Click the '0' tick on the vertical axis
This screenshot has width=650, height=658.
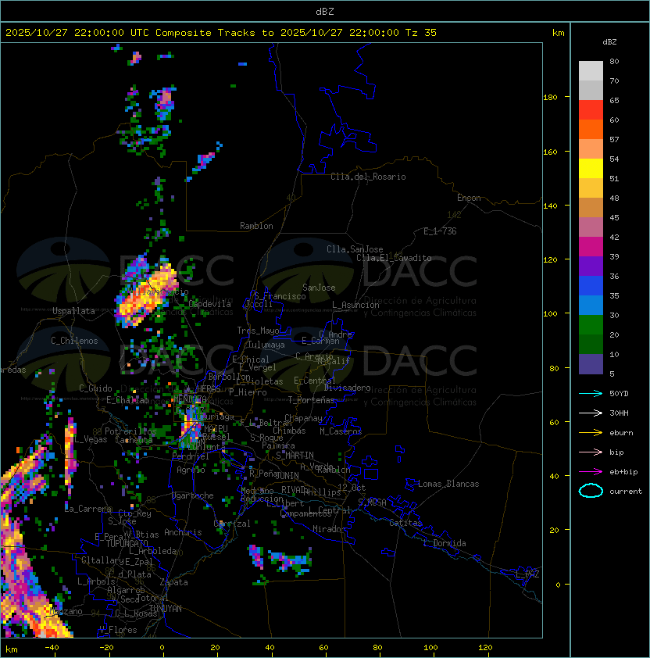(558, 585)
